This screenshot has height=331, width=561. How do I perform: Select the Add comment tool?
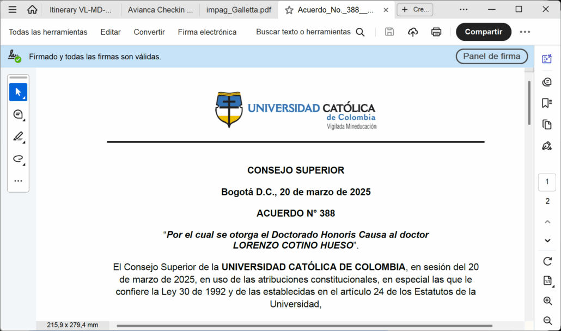19,114
